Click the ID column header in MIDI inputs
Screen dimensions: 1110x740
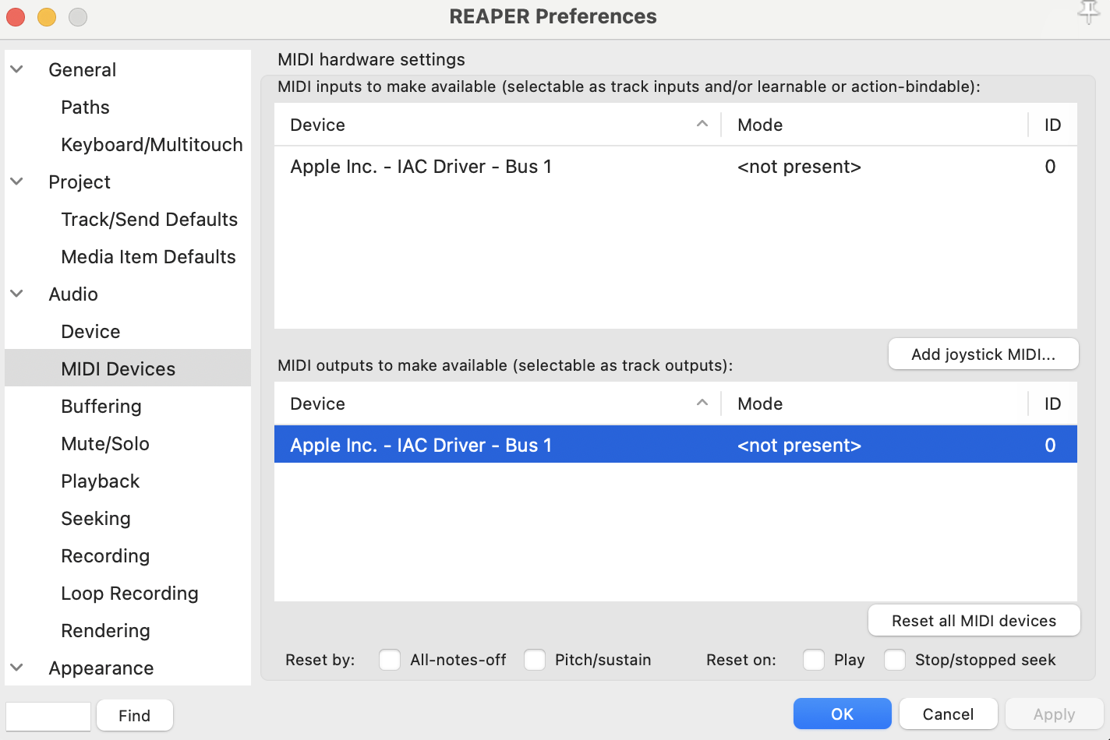tap(1052, 125)
